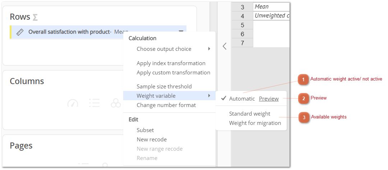Click the sigma icon next to Rows
The width and height of the screenshot is (388, 170).
tap(35, 18)
